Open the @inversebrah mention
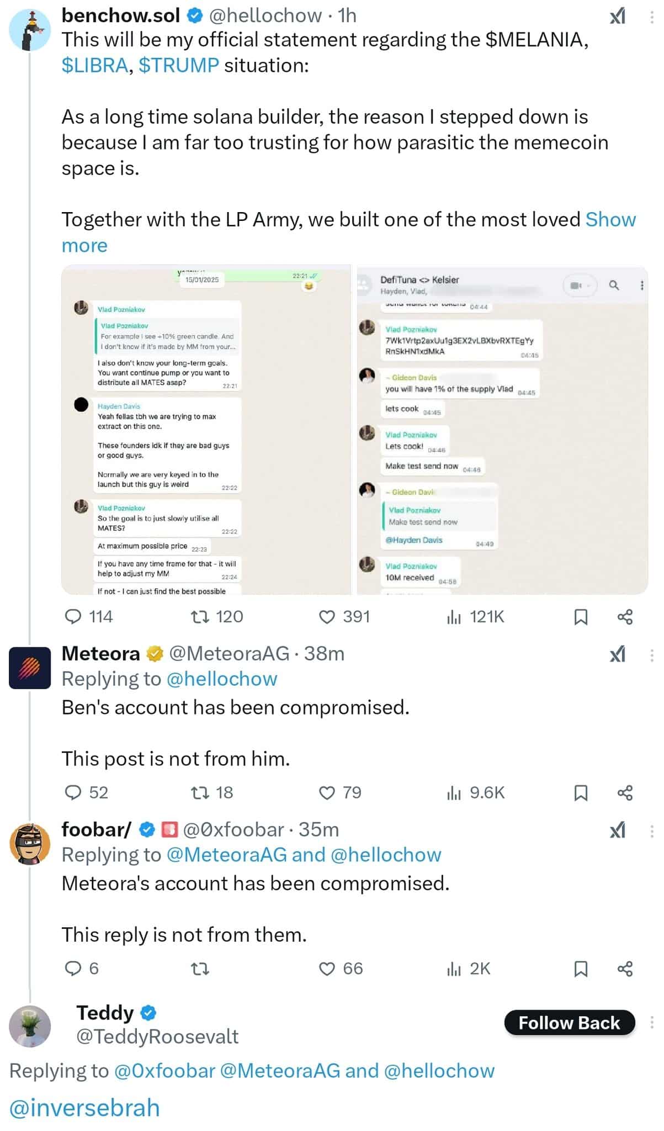 point(84,1108)
